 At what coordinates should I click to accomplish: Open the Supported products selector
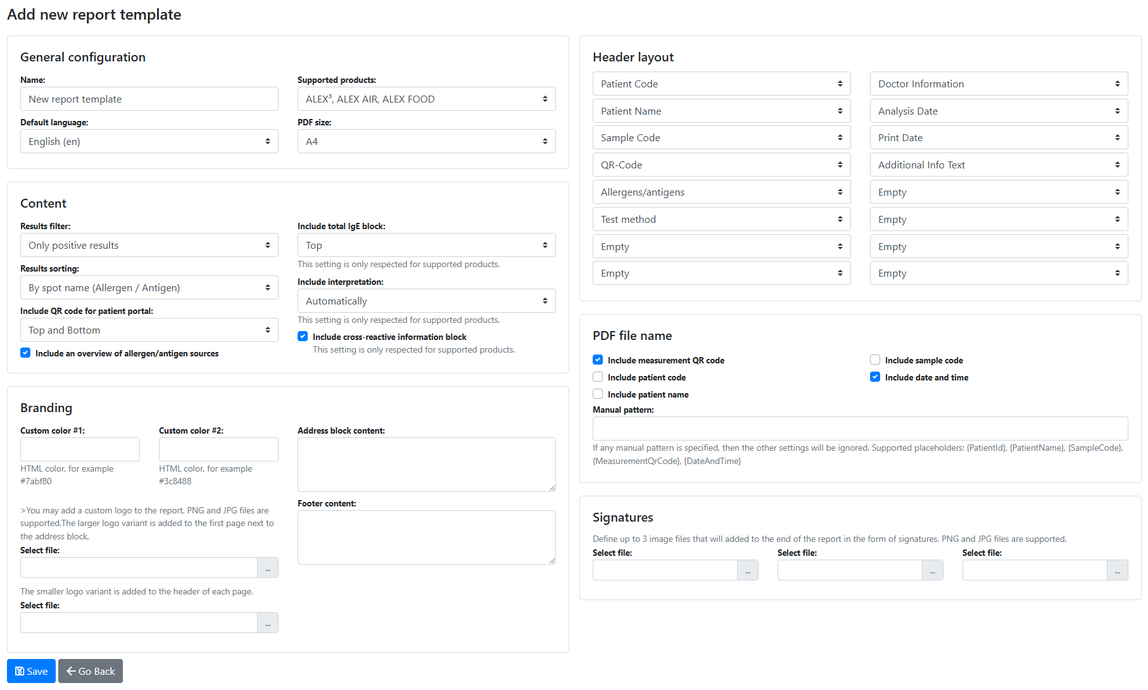(x=426, y=99)
